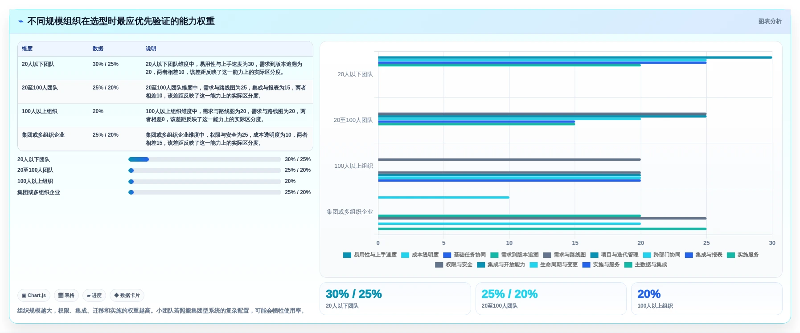Click the blue icon beside the card title
800x333 pixels.
[x=21, y=21]
